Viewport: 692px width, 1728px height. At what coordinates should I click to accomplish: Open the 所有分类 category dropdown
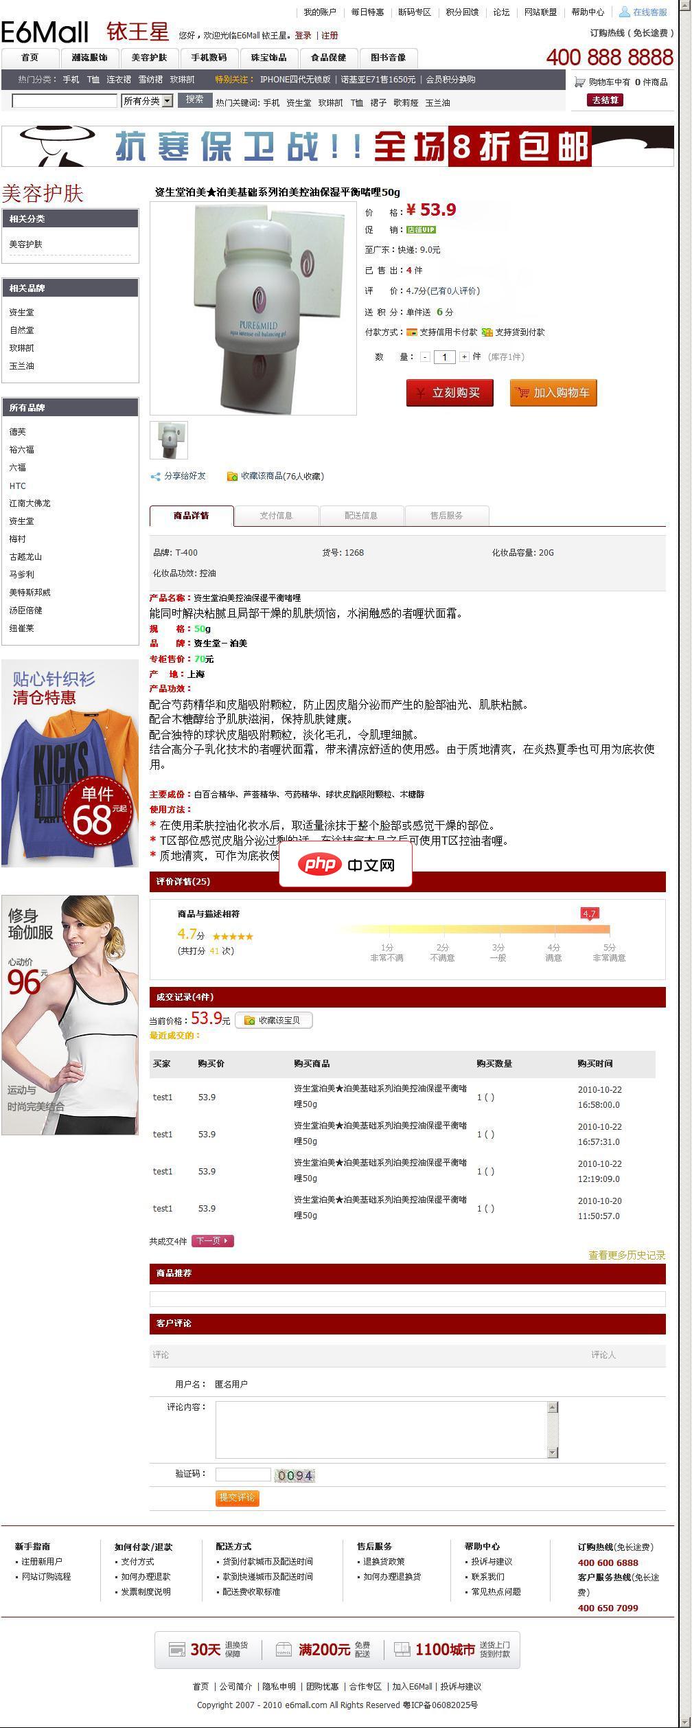[x=148, y=101]
